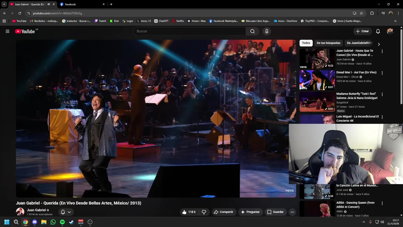Reload the page in Chrome
Viewport: 403px width, 227px height.
(20, 13)
